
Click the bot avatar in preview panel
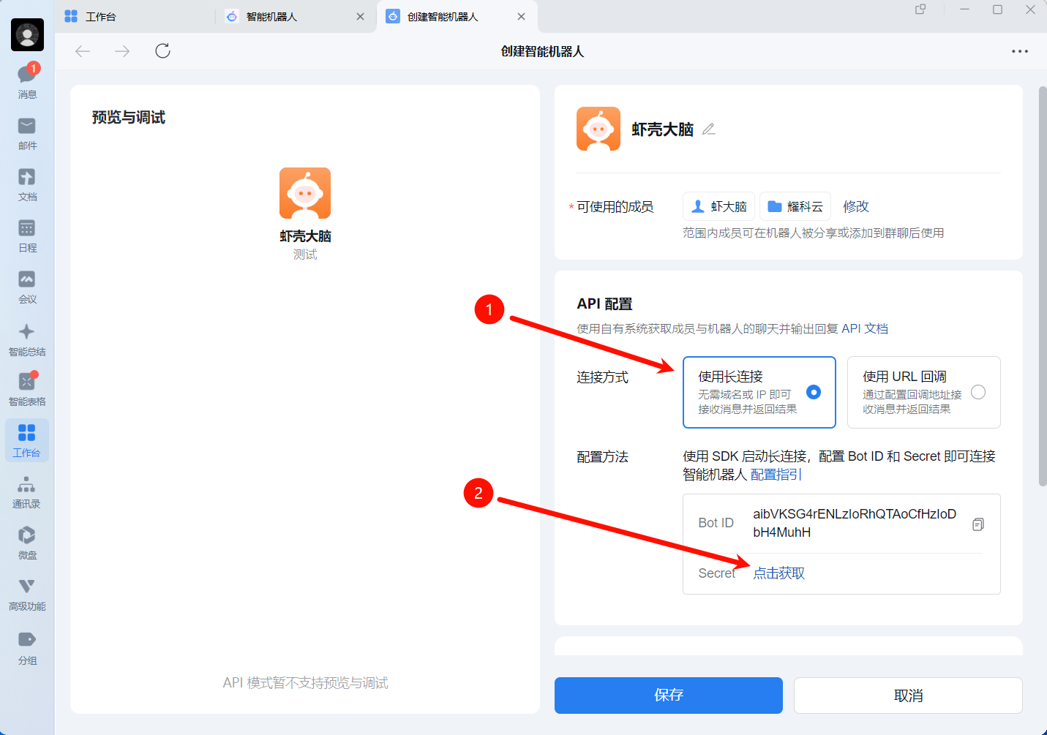pos(305,193)
